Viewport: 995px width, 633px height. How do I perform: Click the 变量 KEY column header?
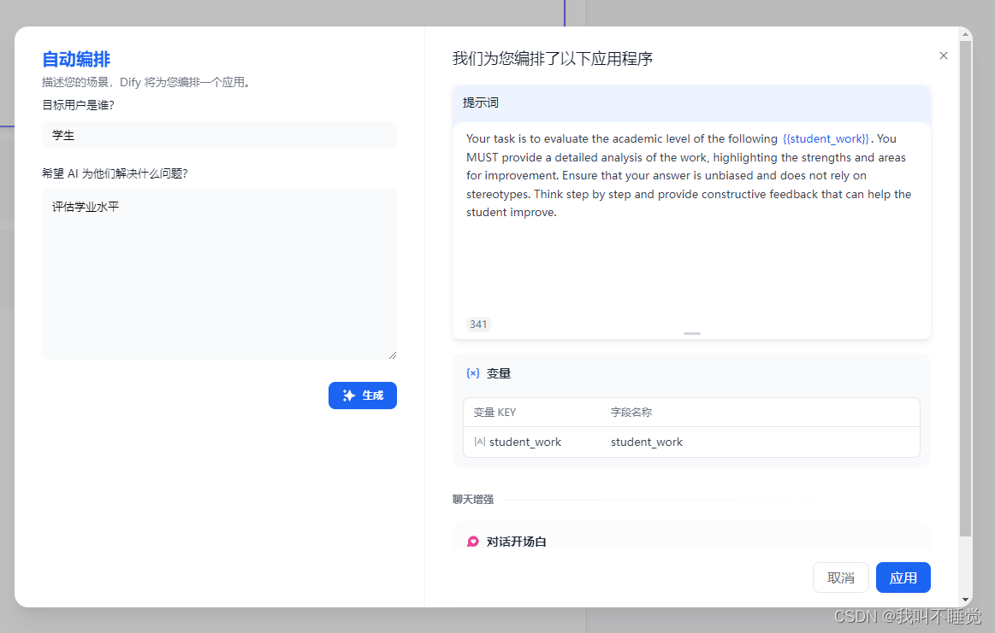click(x=495, y=412)
